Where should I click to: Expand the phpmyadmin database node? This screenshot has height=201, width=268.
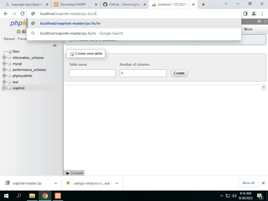pyautogui.click(x=4, y=76)
